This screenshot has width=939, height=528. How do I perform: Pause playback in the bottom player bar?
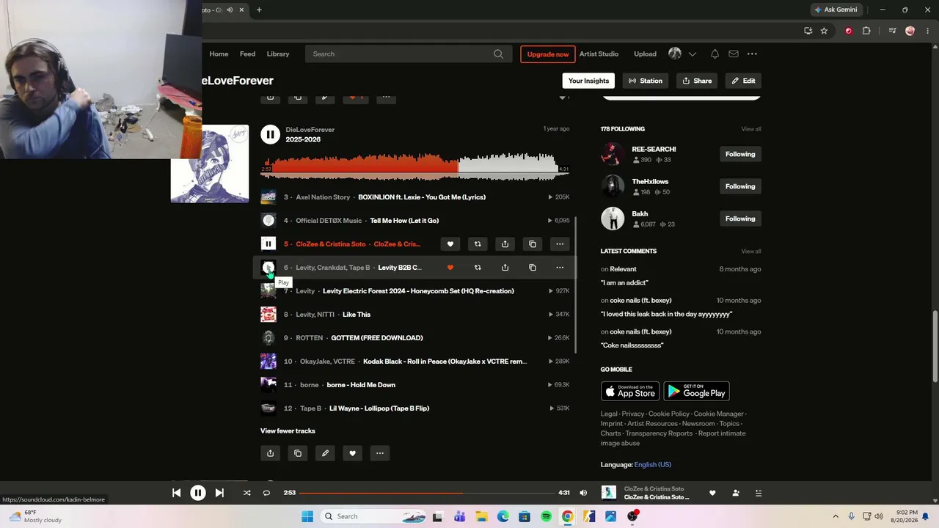click(198, 493)
